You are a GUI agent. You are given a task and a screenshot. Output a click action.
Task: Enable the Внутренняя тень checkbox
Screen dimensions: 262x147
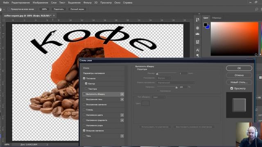click(x=84, y=99)
